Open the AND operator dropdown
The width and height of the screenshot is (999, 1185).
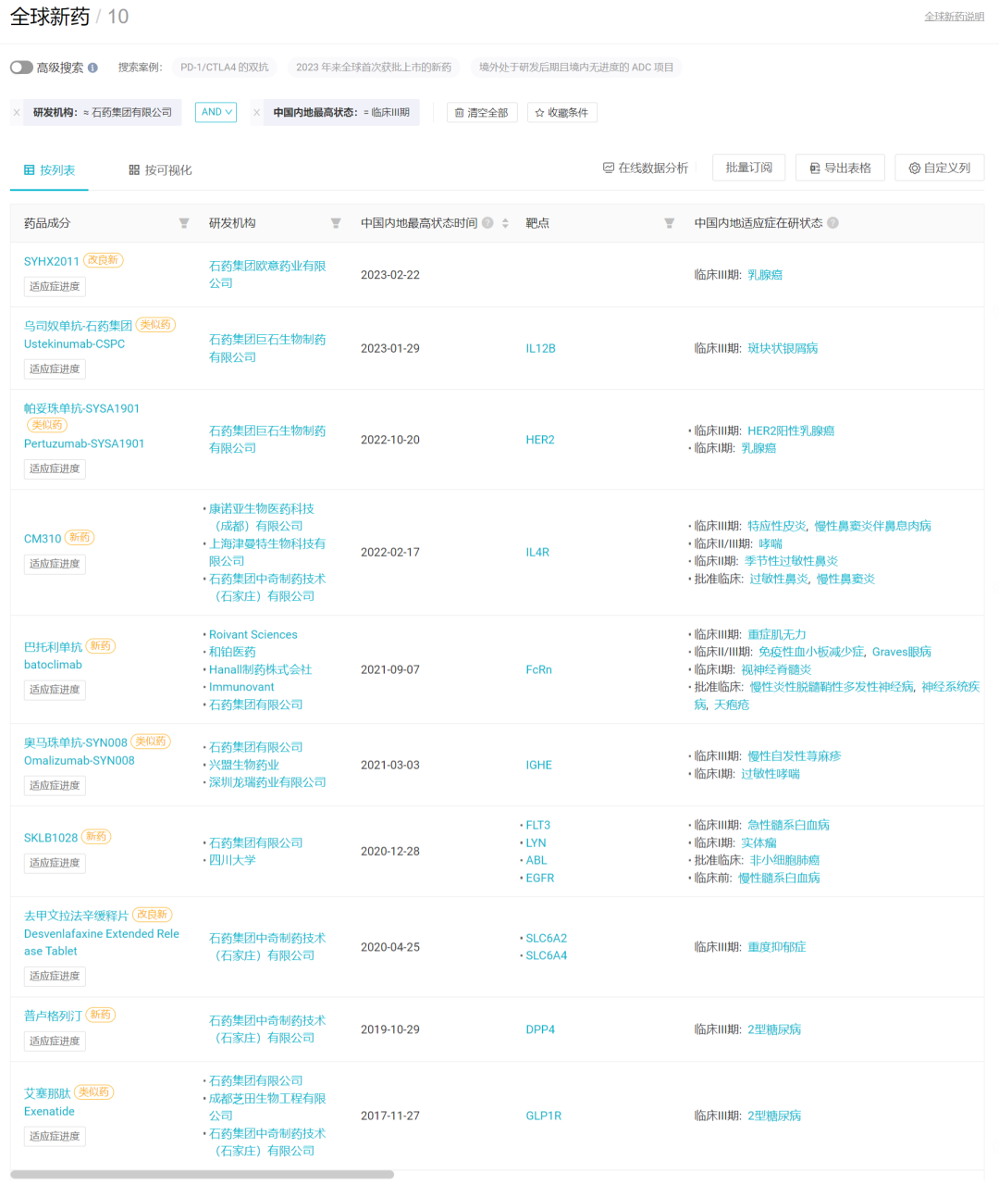point(216,112)
